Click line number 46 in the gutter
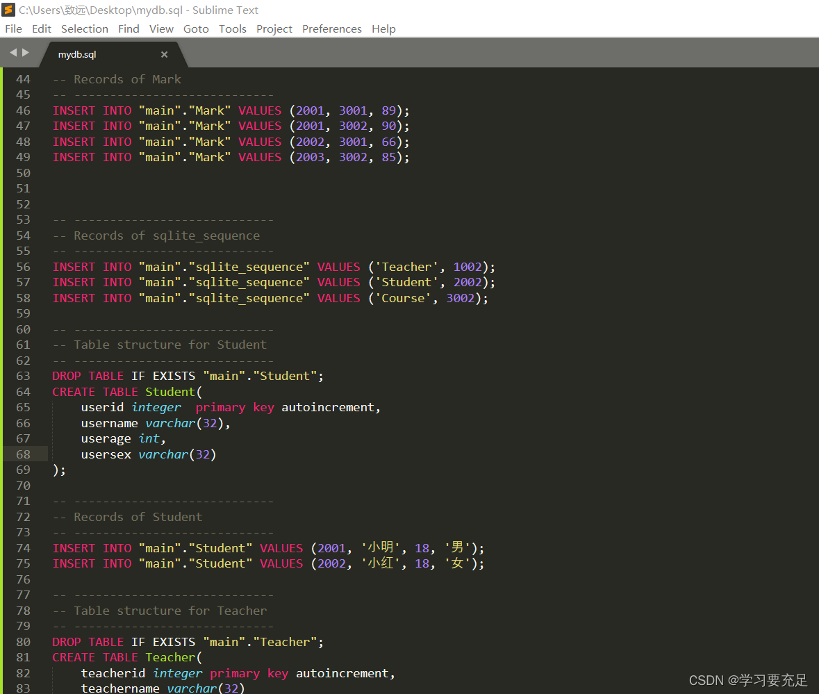Image resolution: width=819 pixels, height=694 pixels. (x=24, y=110)
